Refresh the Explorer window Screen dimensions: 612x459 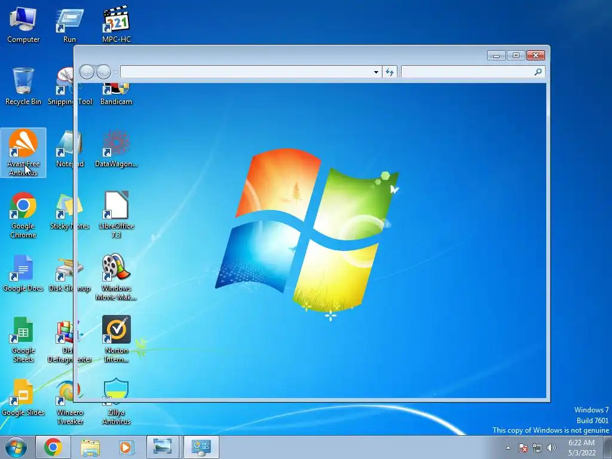tap(390, 72)
